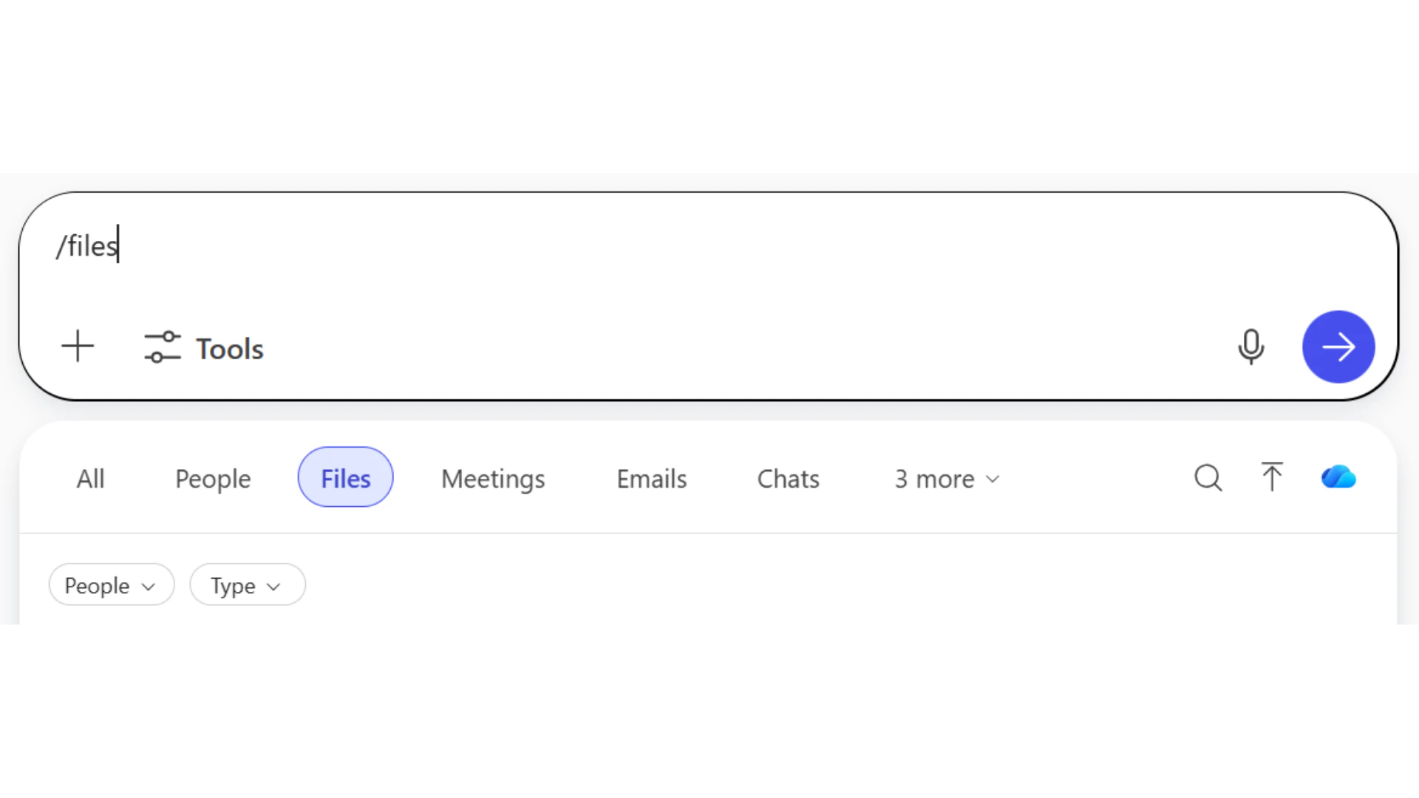Submit the query using the arrow button
1419x798 pixels.
1338,347
